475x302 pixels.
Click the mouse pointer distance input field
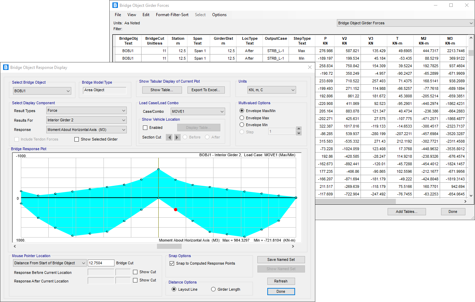[x=101, y=263]
